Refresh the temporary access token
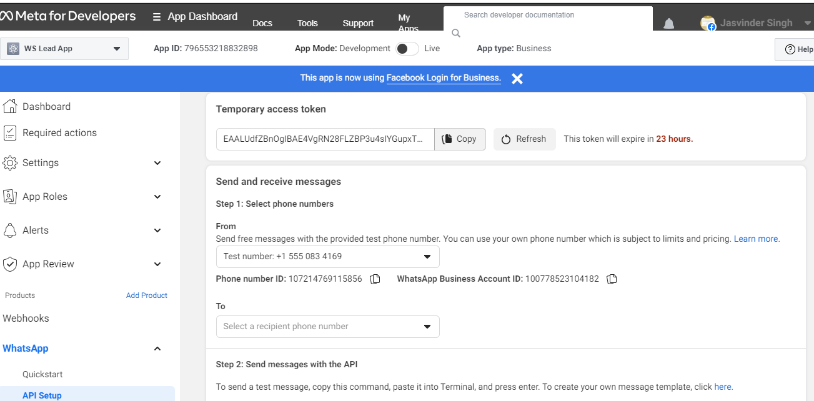Image resolution: width=814 pixels, height=401 pixels. point(524,139)
